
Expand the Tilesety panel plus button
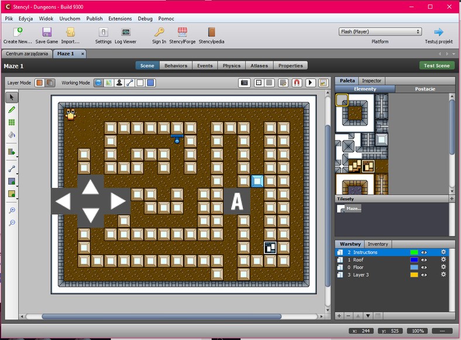tap(452, 199)
